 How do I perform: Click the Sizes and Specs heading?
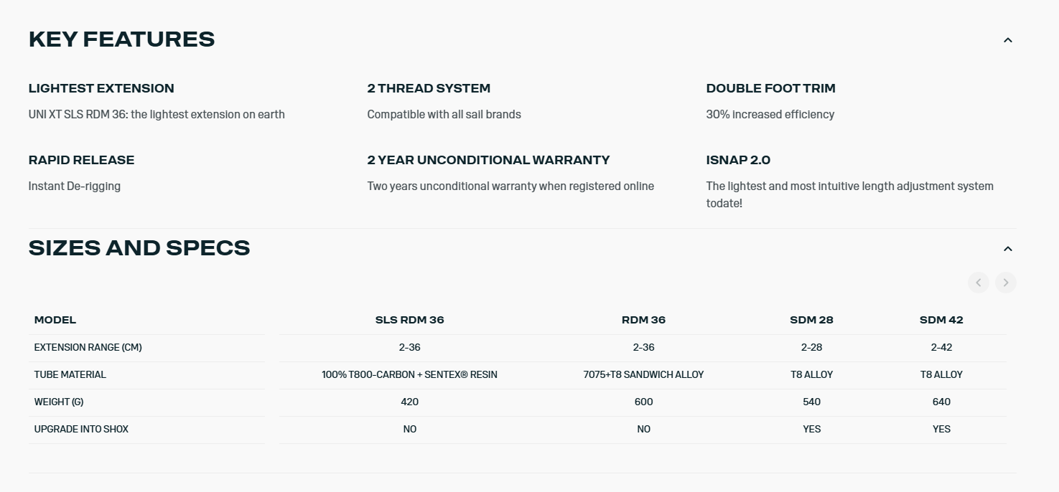pos(139,248)
